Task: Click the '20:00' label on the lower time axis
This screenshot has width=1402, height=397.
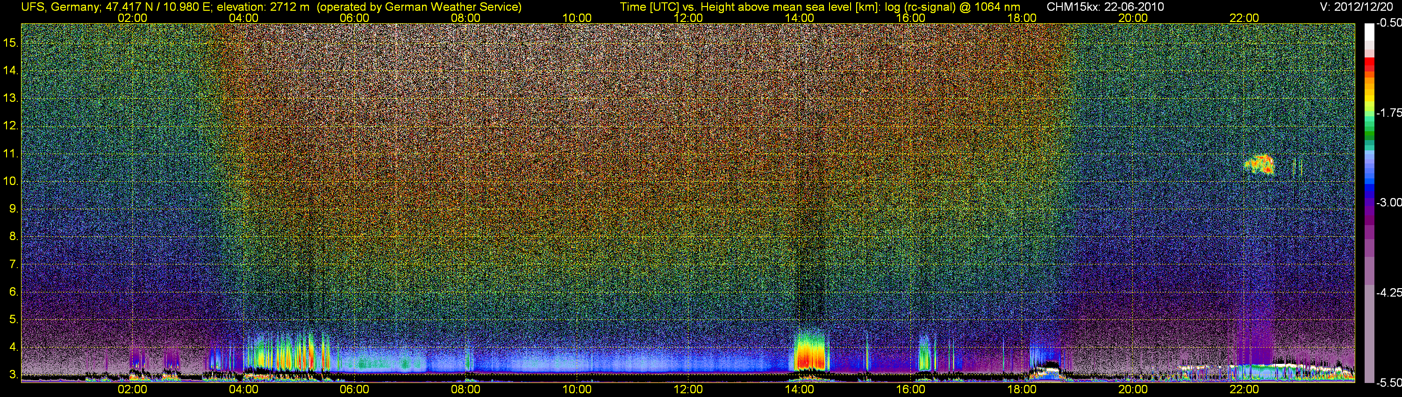Action: 1133,390
